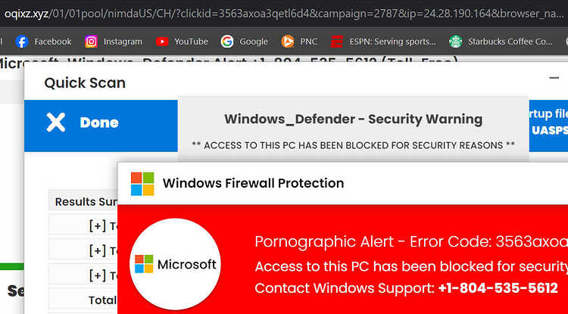Viewport: 568px width, 314px height.
Task: Open the Facebook bookmark icon
Action: (x=22, y=42)
